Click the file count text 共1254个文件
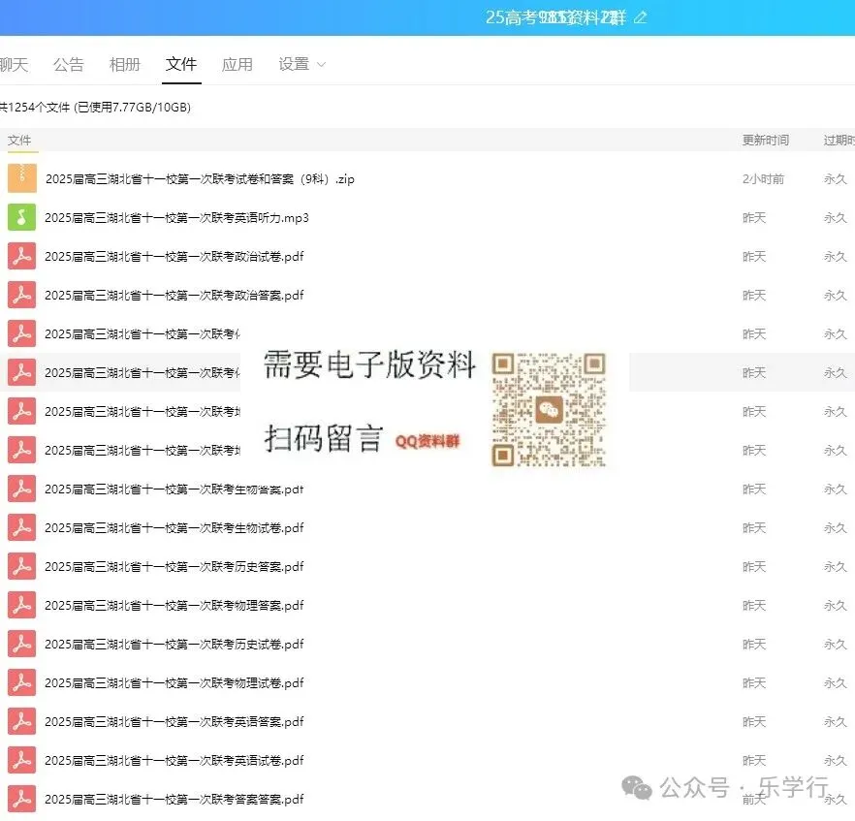This screenshot has width=855, height=821. 35,107
